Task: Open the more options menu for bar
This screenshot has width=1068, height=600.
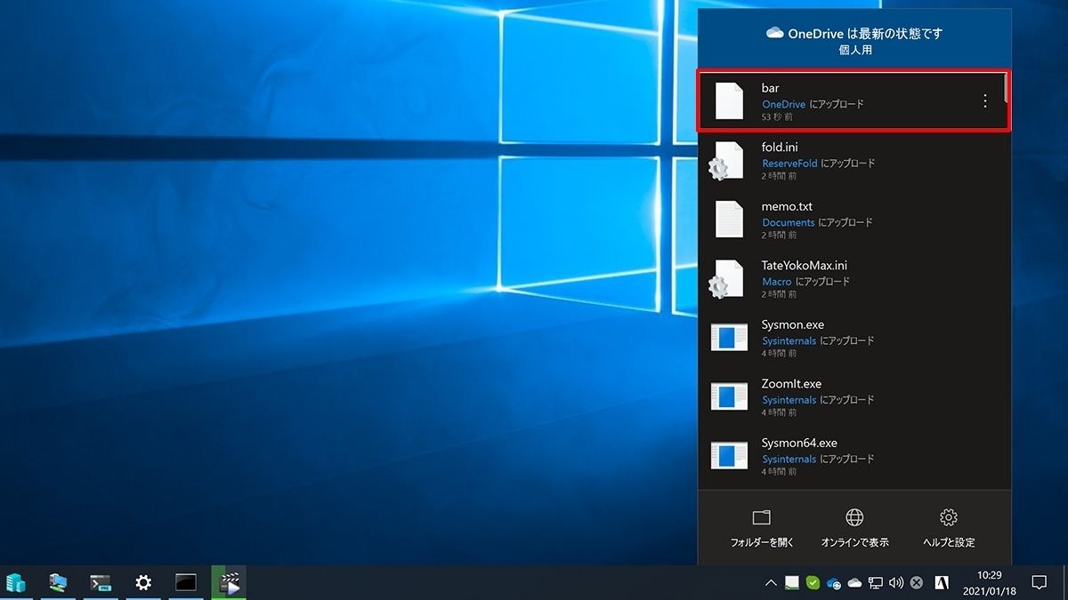Action: coord(984,101)
